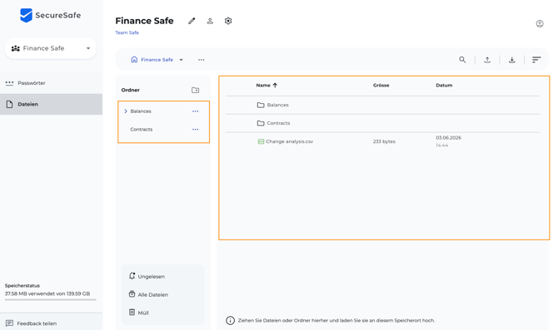
Task: Open the safe settings gear icon
Action: (x=228, y=21)
